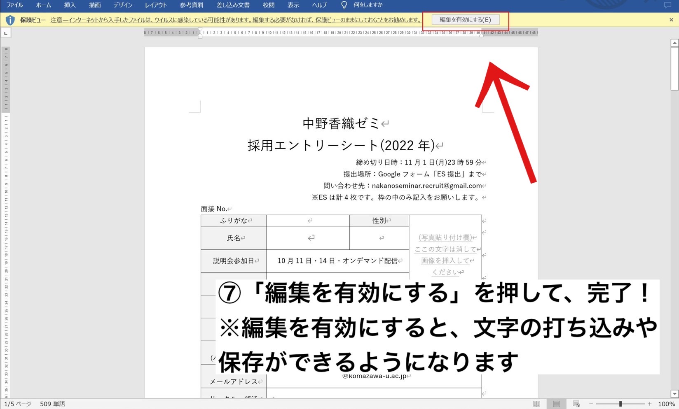
Task: Click the zoom slider handle
Action: pyautogui.click(x=620, y=404)
